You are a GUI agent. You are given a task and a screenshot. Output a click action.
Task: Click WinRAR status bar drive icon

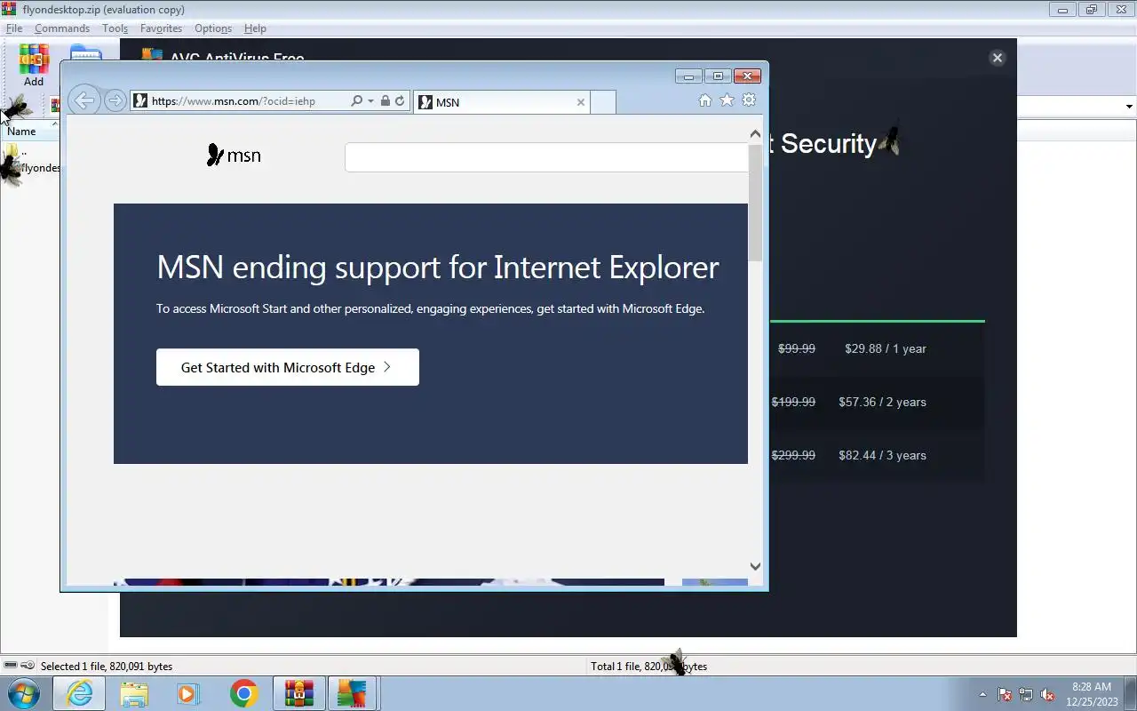pos(11,666)
